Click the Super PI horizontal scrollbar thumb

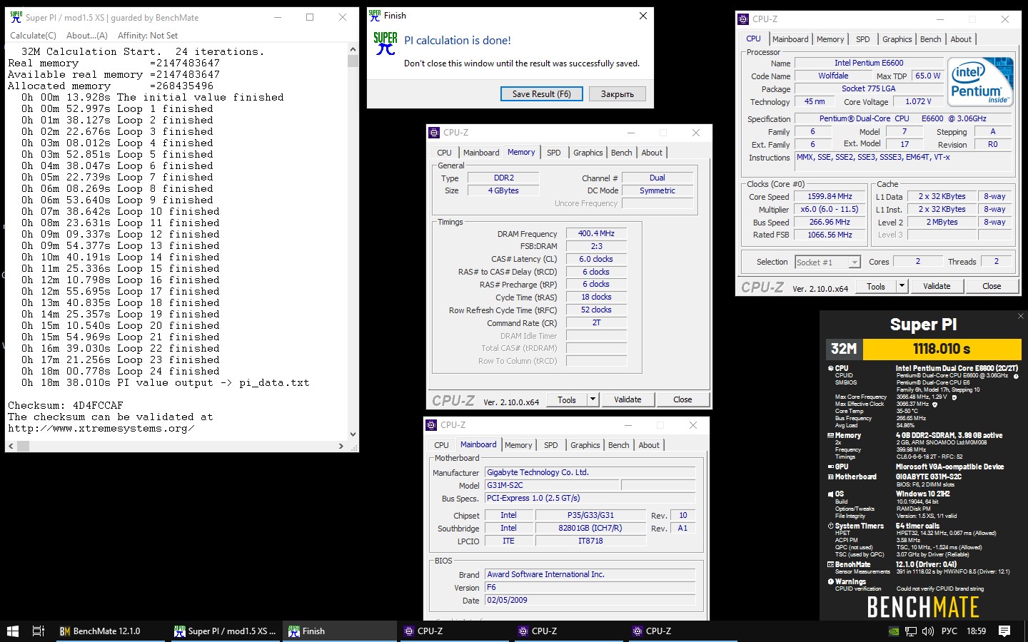point(23,446)
